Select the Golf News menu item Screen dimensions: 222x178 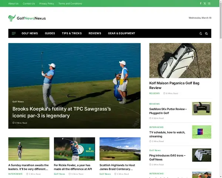click(30, 33)
